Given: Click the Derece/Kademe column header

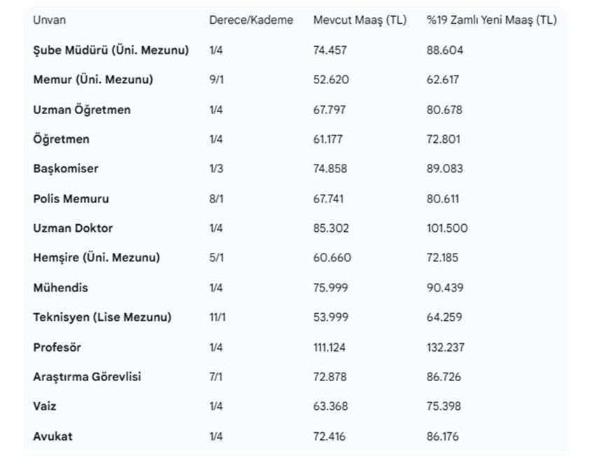Looking at the screenshot, I should pos(251,20).
